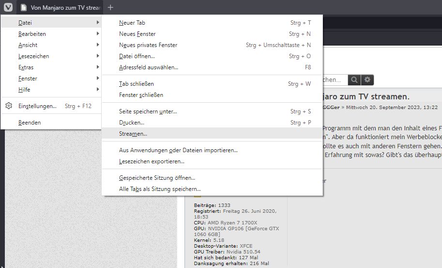
Task: Click the search magnifier icon in forum
Action: pos(355,79)
